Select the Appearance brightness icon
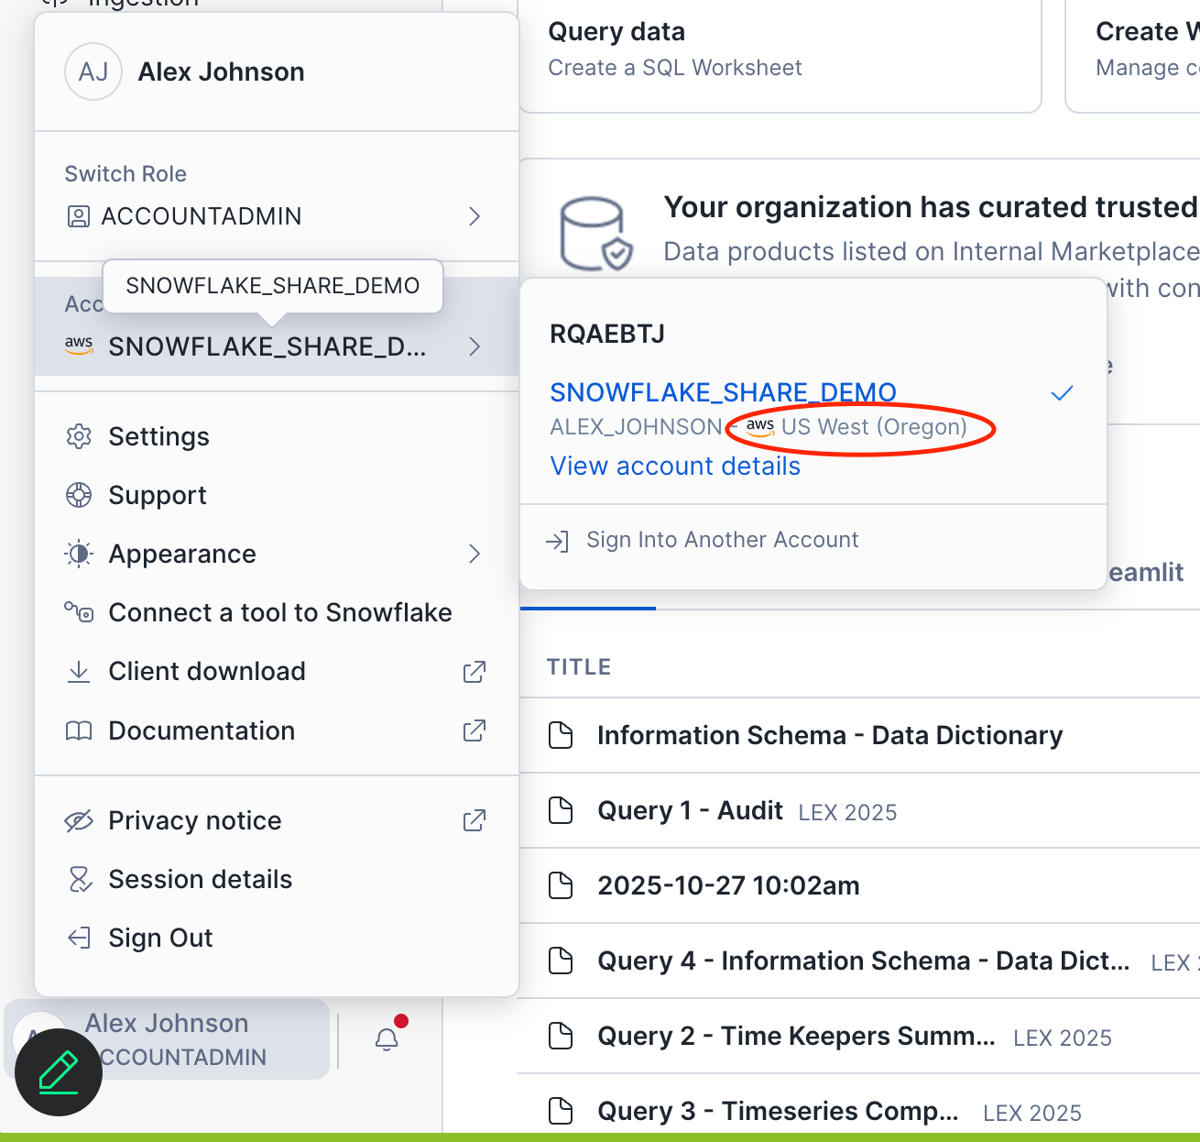 79,554
